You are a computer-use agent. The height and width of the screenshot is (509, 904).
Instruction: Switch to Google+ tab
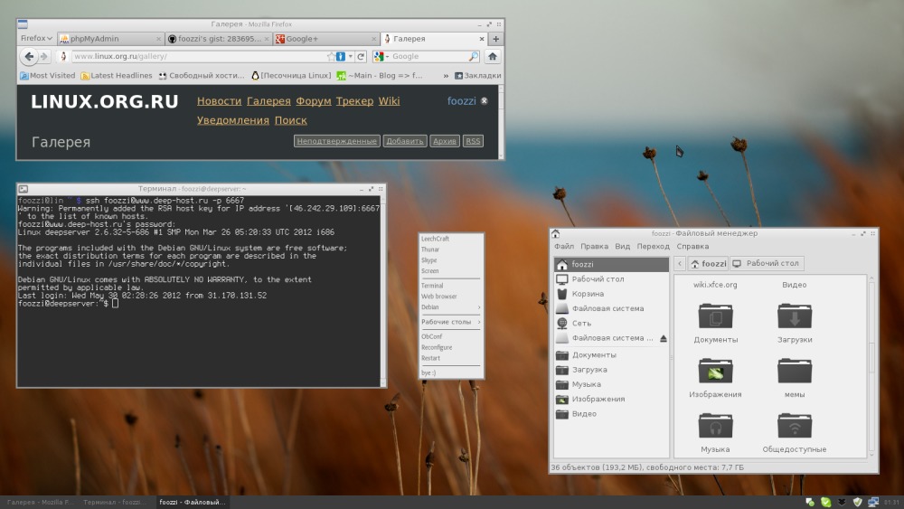coord(325,39)
